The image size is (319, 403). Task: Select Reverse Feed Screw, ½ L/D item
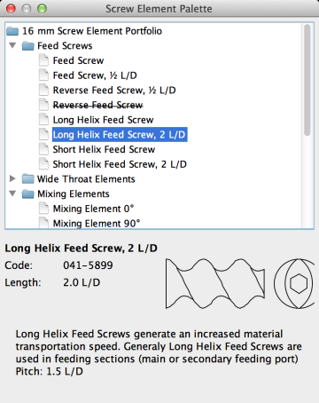(x=114, y=91)
